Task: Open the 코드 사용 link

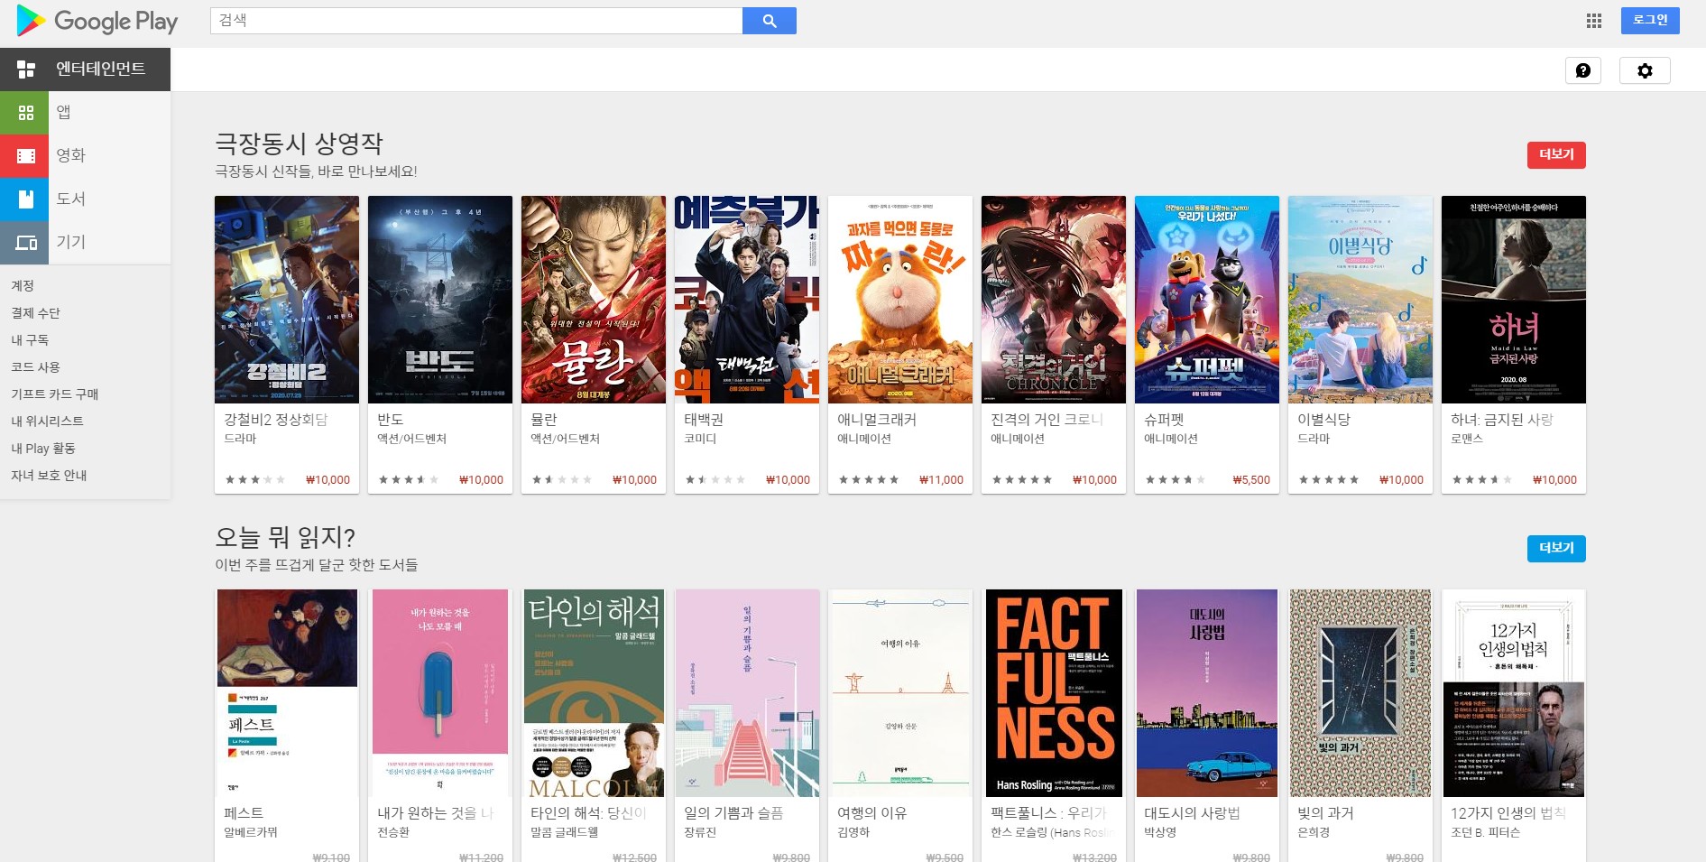Action: point(35,366)
